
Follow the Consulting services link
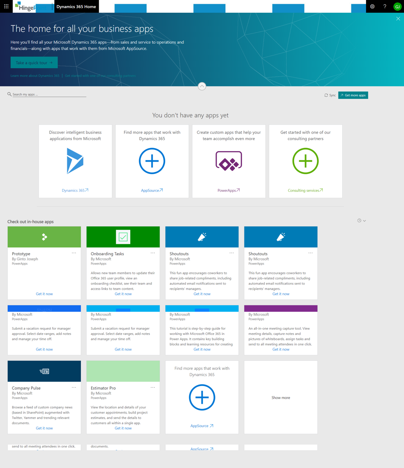306,191
